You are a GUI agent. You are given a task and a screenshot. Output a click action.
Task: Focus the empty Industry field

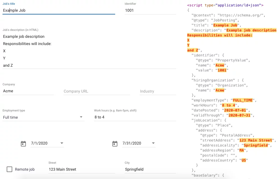[x=158, y=91]
